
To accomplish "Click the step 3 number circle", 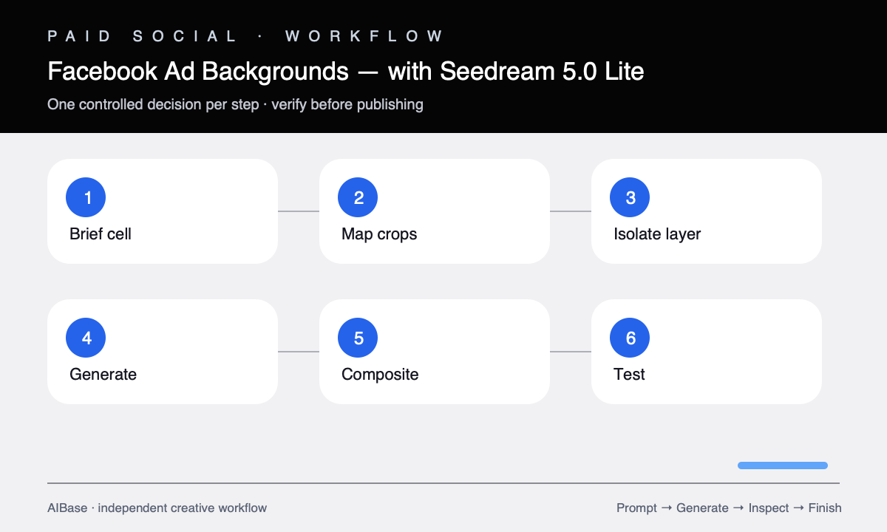I will (x=630, y=197).
